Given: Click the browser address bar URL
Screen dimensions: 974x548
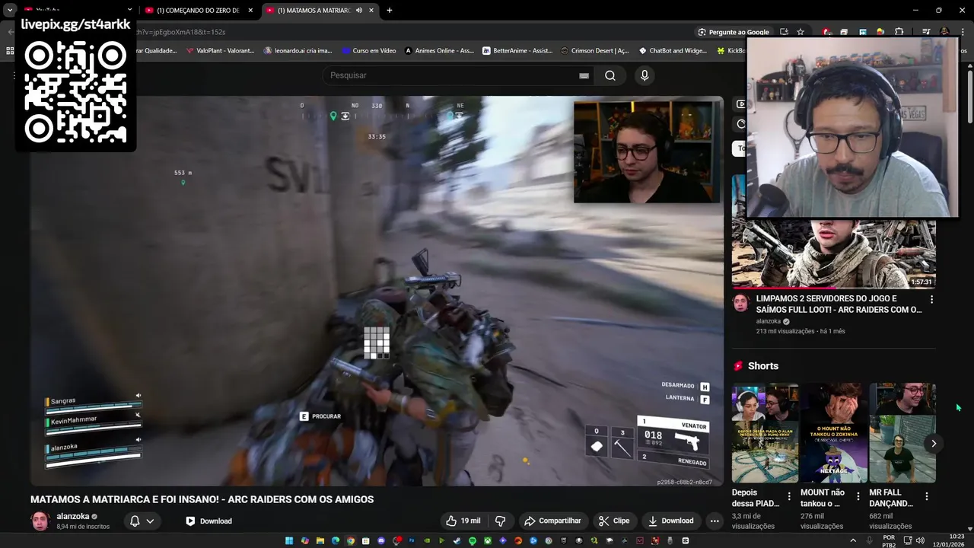Looking at the screenshot, I should pyautogui.click(x=180, y=32).
